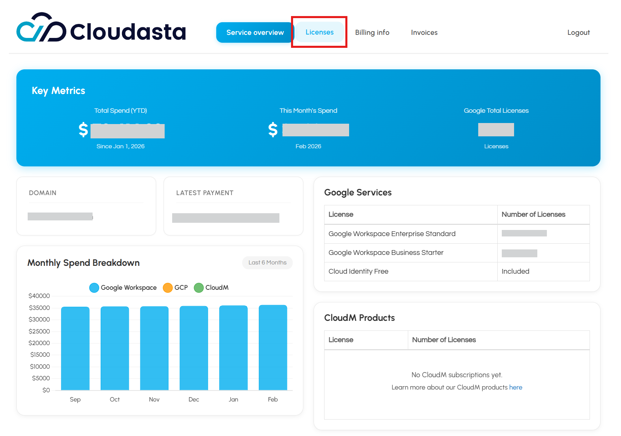
Task: Click the October spend bar
Action: click(x=115, y=348)
